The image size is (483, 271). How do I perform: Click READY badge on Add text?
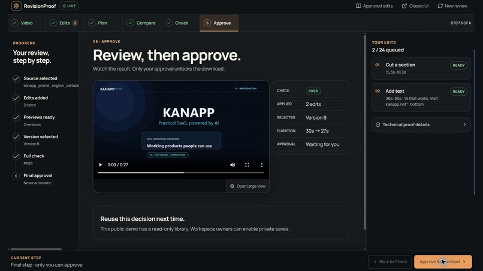[x=458, y=92]
